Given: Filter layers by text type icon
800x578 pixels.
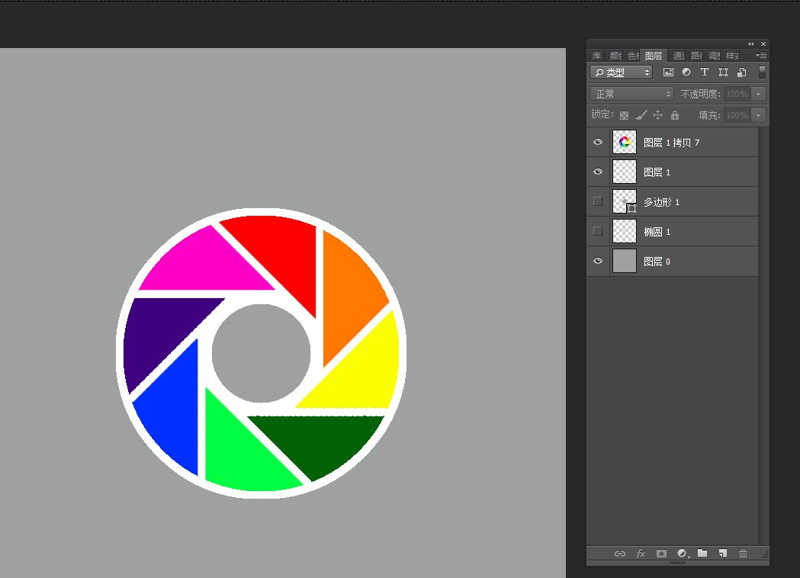Looking at the screenshot, I should click(705, 72).
